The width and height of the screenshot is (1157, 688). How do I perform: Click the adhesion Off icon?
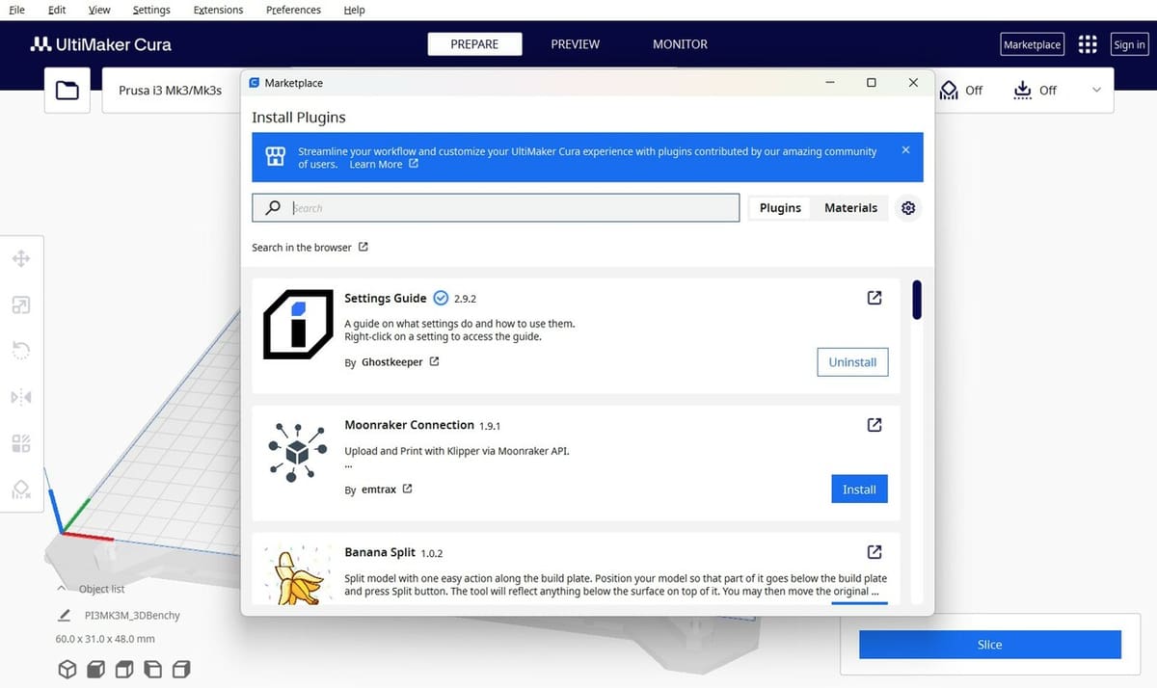pos(1023,90)
